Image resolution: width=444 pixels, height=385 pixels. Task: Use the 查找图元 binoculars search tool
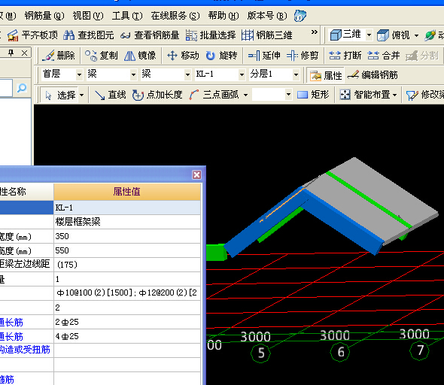point(88,35)
